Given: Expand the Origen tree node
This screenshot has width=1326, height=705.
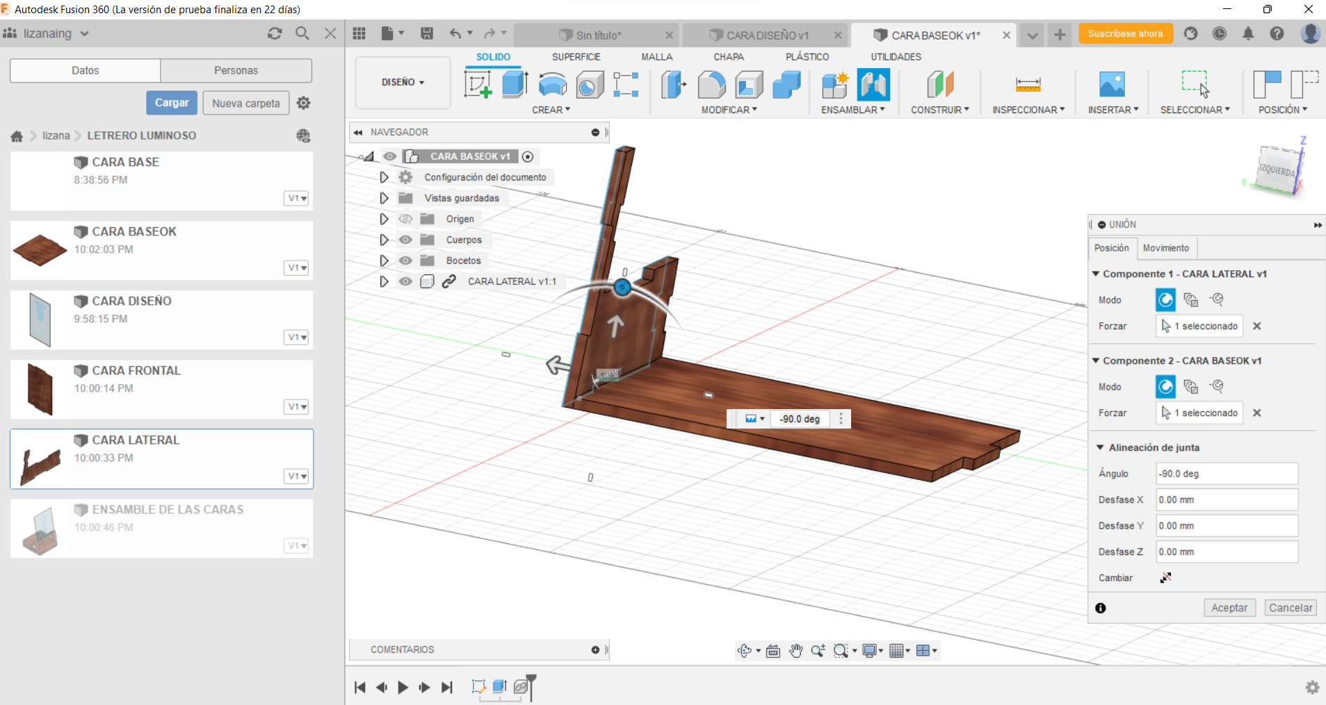Looking at the screenshot, I should (384, 219).
